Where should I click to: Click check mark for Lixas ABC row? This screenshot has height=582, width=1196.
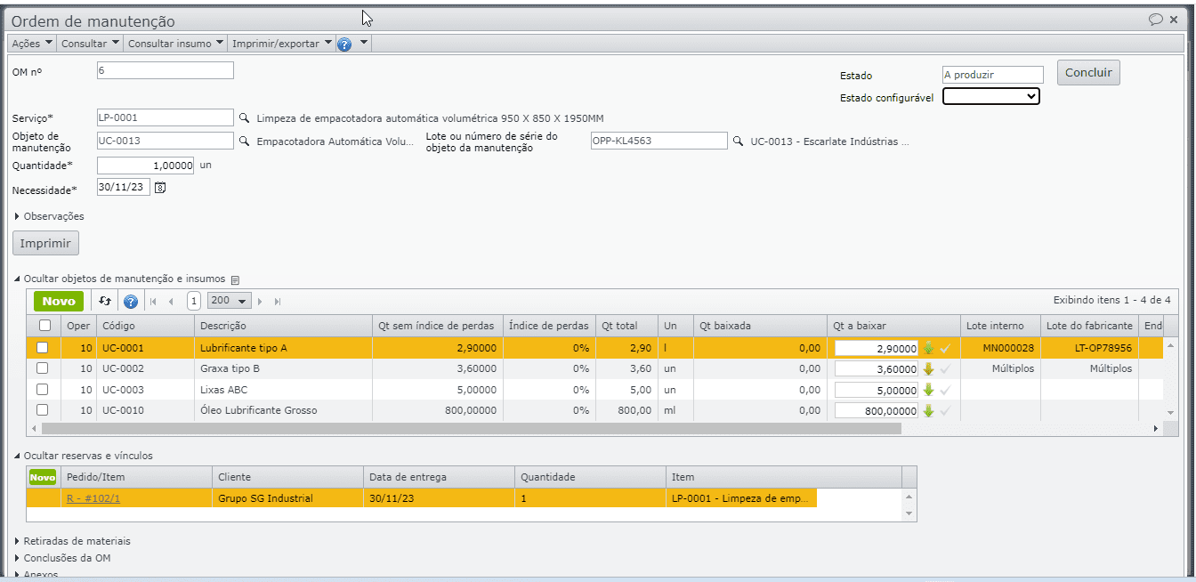945,390
